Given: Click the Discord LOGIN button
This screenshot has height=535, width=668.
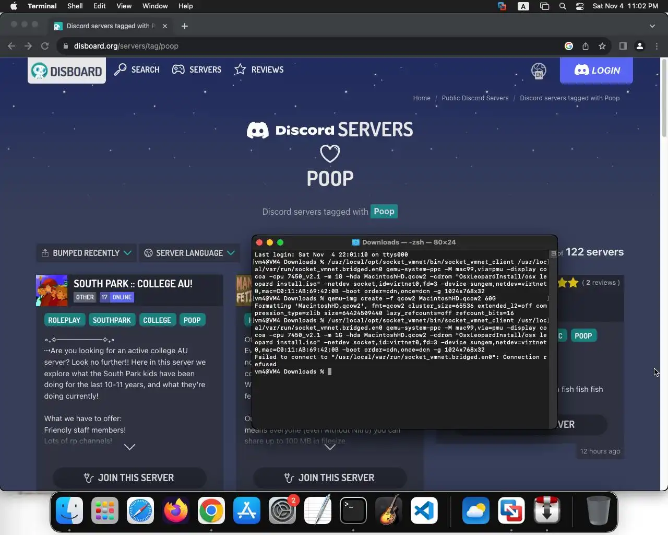Looking at the screenshot, I should 597,71.
